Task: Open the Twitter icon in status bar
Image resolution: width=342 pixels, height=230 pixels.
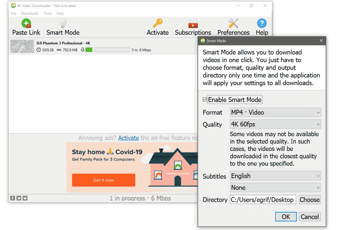Action: [19, 198]
